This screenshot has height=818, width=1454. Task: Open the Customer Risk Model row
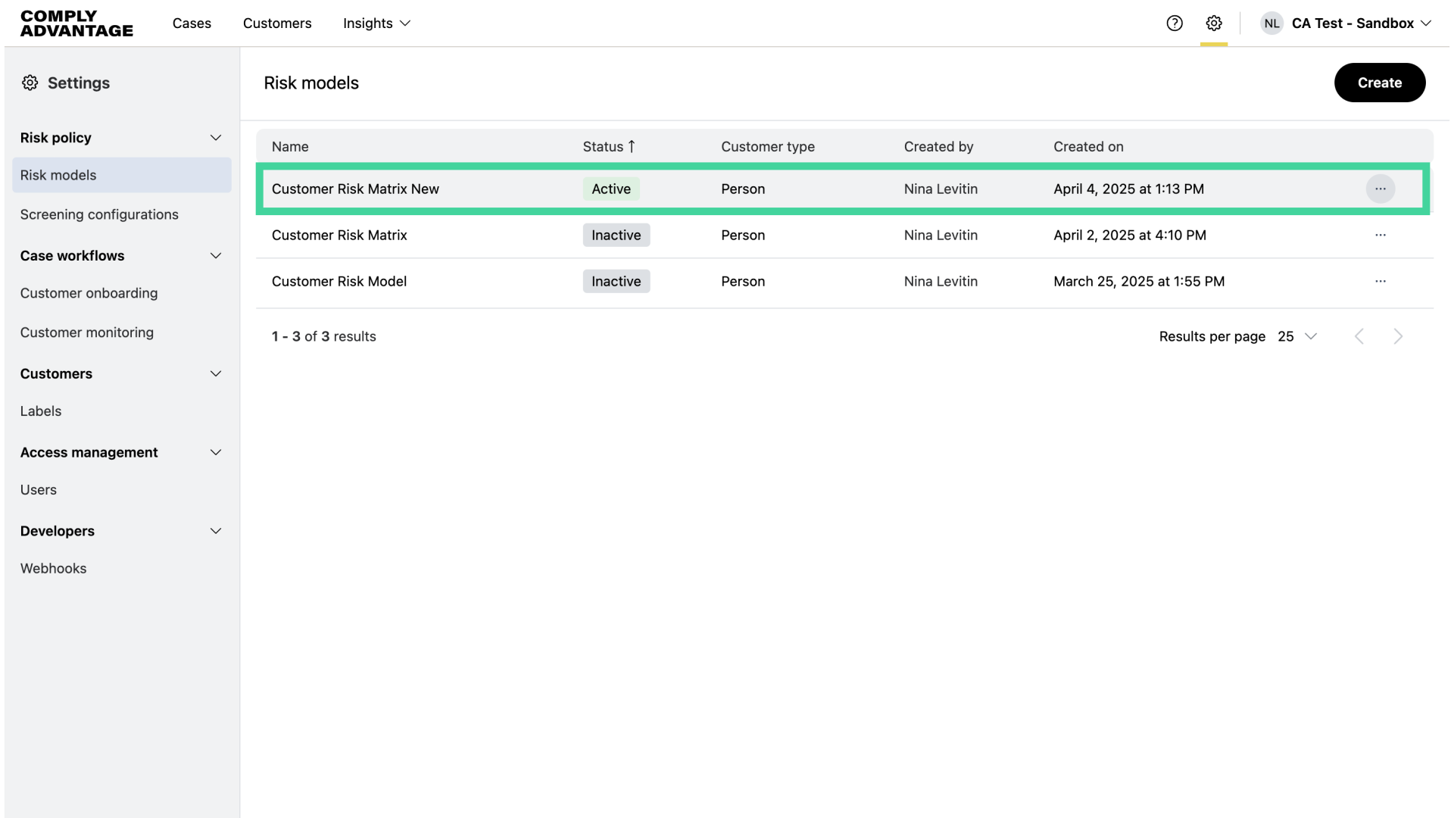[339, 282]
